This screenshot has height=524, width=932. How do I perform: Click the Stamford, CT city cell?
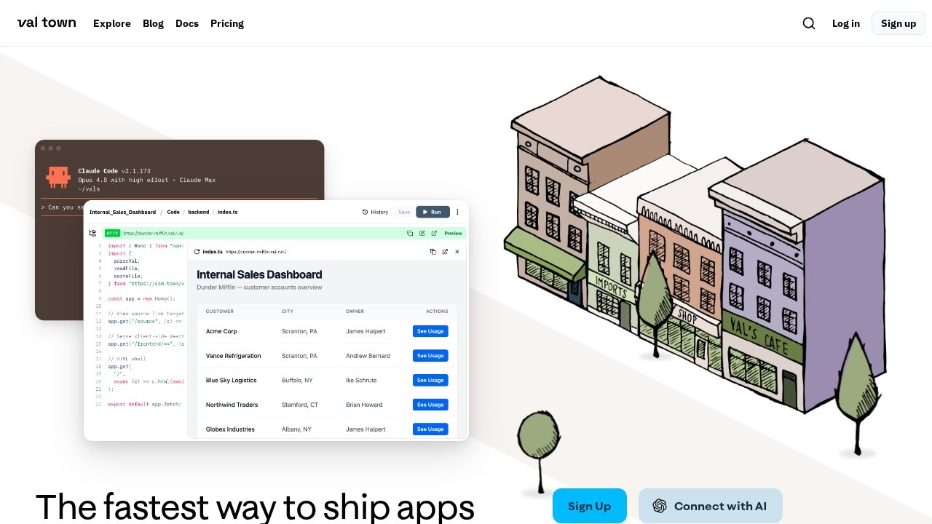click(300, 405)
